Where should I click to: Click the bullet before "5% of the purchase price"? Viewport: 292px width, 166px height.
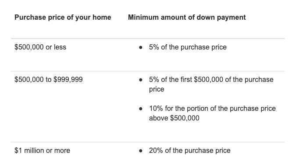click(x=141, y=47)
